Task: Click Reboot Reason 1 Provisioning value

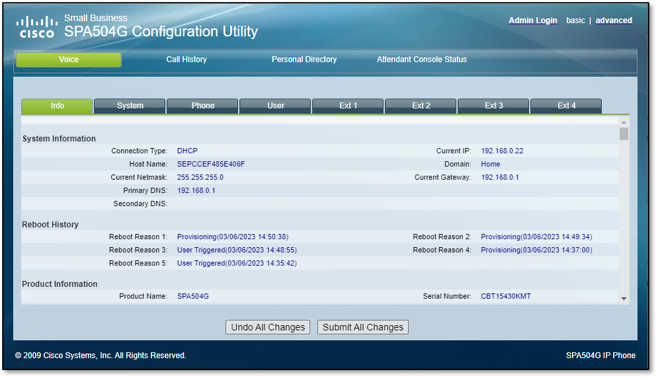Action: pyautogui.click(x=233, y=237)
